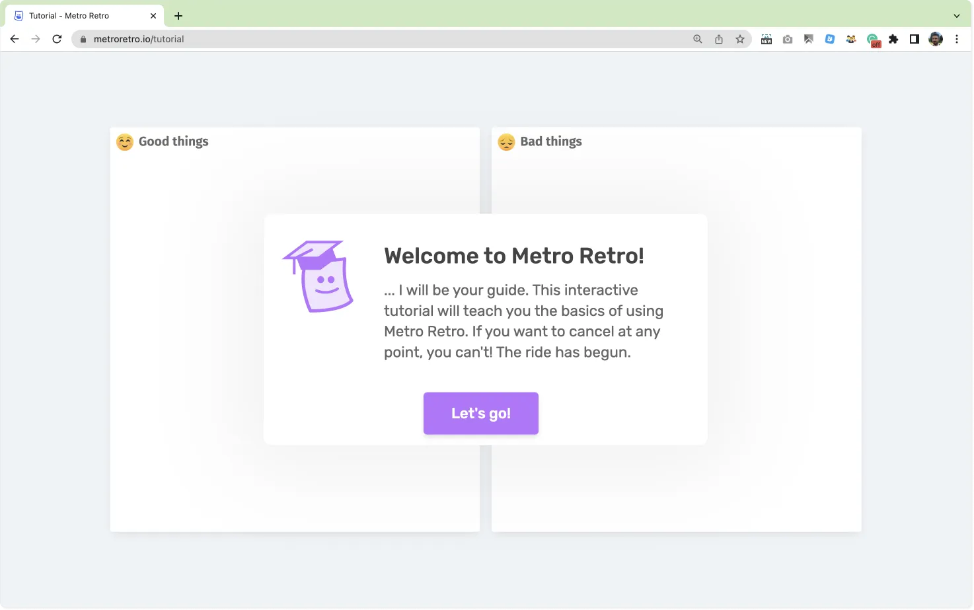Screen dimensions: 974x610
Task: Click the Grammarly extension marked off
Action: pyautogui.click(x=873, y=40)
